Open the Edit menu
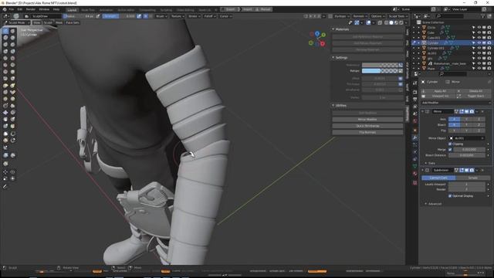Viewport: 494px width, 278px height. [x=20, y=9]
